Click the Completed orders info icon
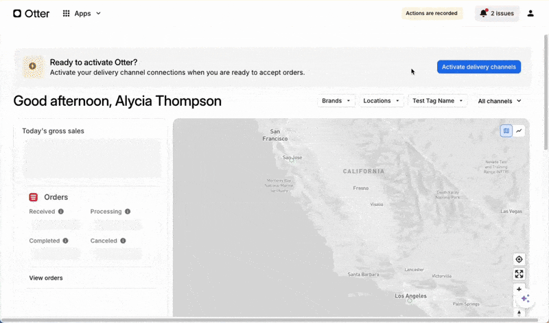 tap(66, 241)
